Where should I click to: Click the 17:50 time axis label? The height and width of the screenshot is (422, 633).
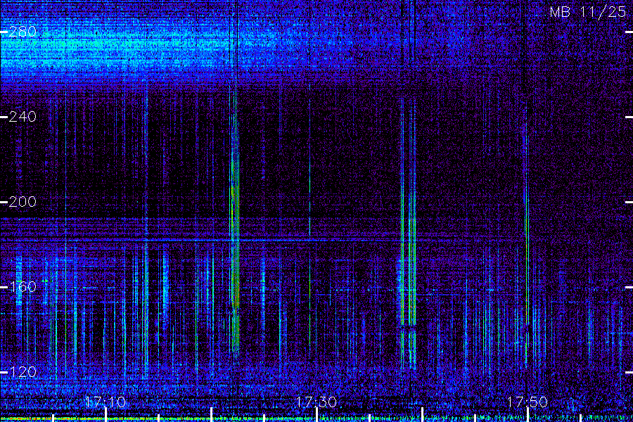527,402
